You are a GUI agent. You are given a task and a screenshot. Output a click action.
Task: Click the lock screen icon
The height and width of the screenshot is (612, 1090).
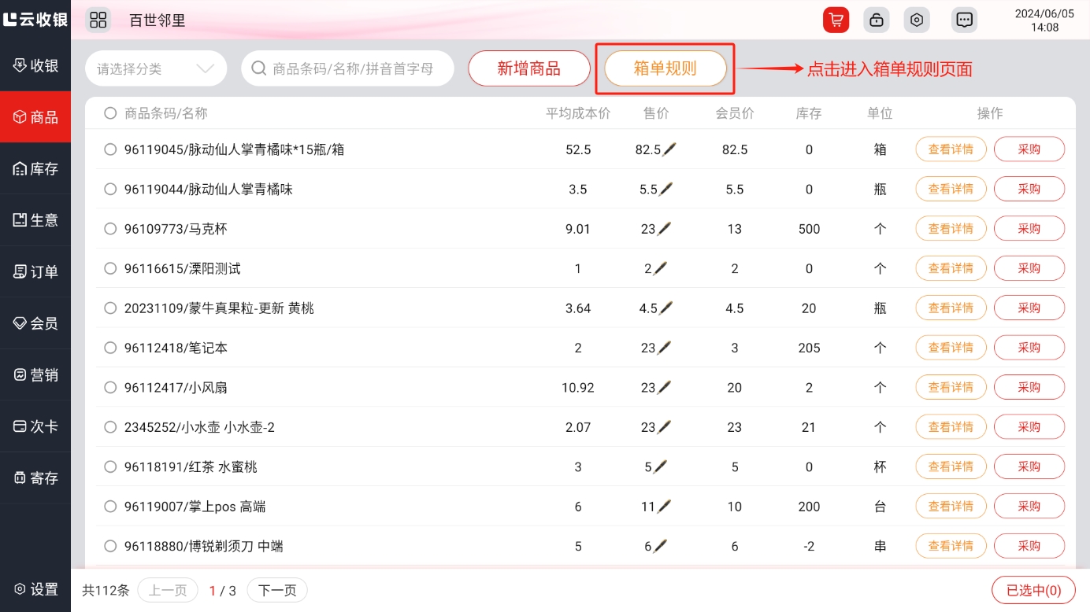876,20
